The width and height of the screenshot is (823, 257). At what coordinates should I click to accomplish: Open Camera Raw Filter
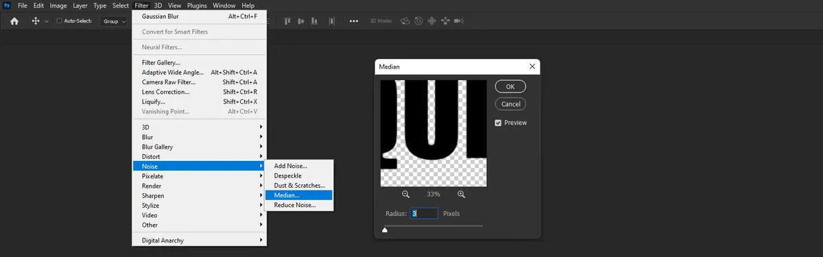[199, 82]
